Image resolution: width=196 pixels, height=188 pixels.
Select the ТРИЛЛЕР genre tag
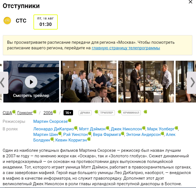coord(107,113)
